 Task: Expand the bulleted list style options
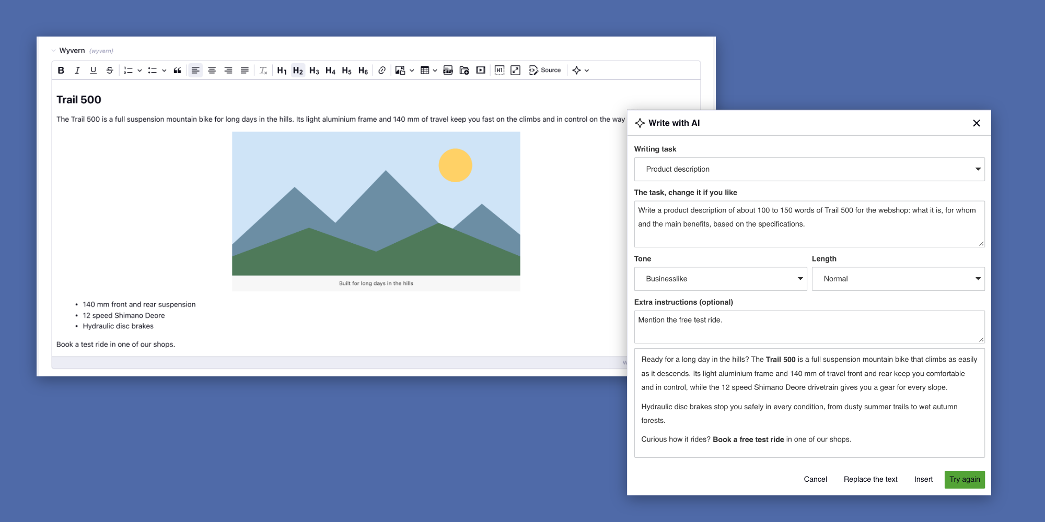pos(164,70)
